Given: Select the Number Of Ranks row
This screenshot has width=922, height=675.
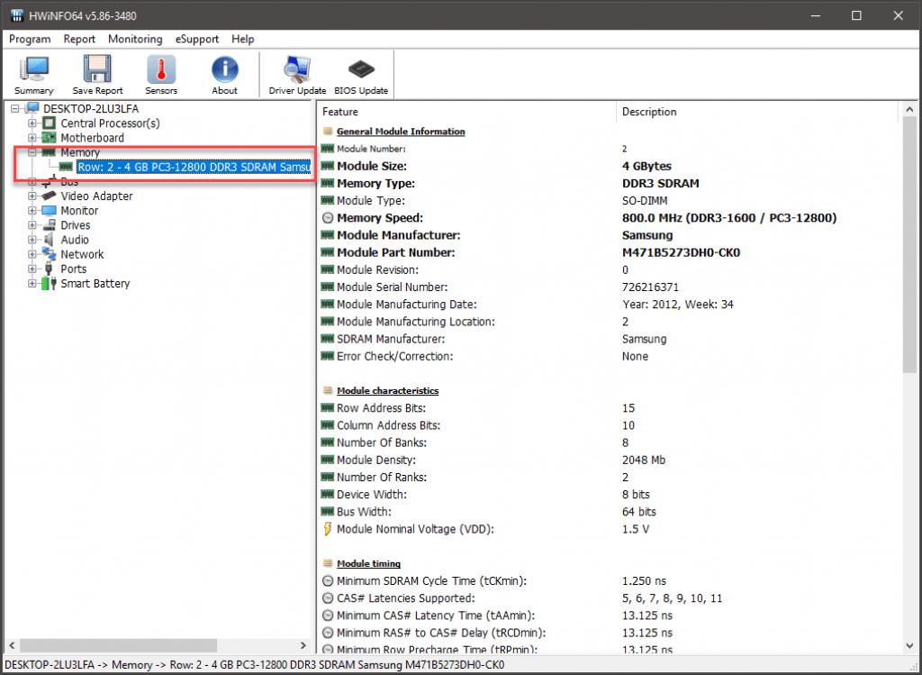Looking at the screenshot, I should pos(609,478).
